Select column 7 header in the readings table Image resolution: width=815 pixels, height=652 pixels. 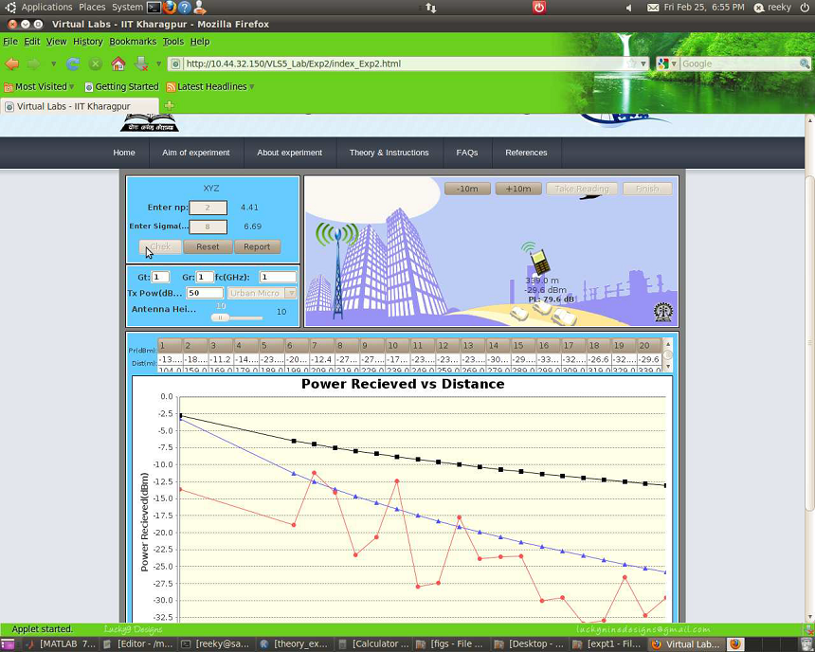[322, 346]
